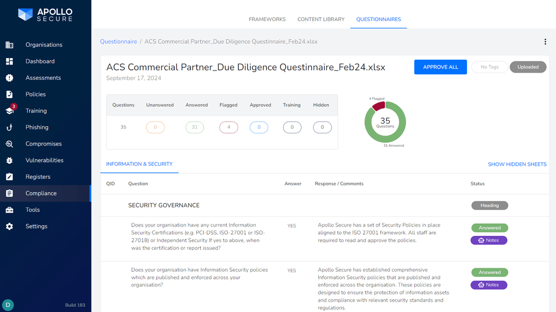Viewport: 556px width, 312px height.
Task: Open the three-dot options menu
Action: click(x=545, y=42)
